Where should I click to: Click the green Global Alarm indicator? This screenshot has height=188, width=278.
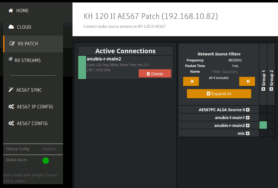[x=46, y=161]
